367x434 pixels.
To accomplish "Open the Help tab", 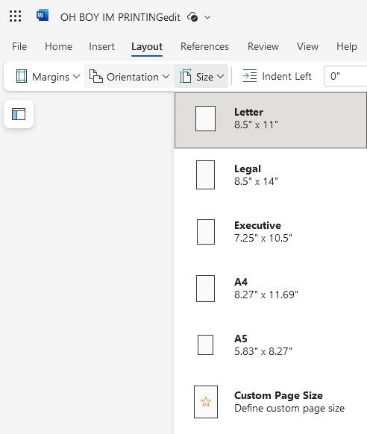I will point(347,46).
